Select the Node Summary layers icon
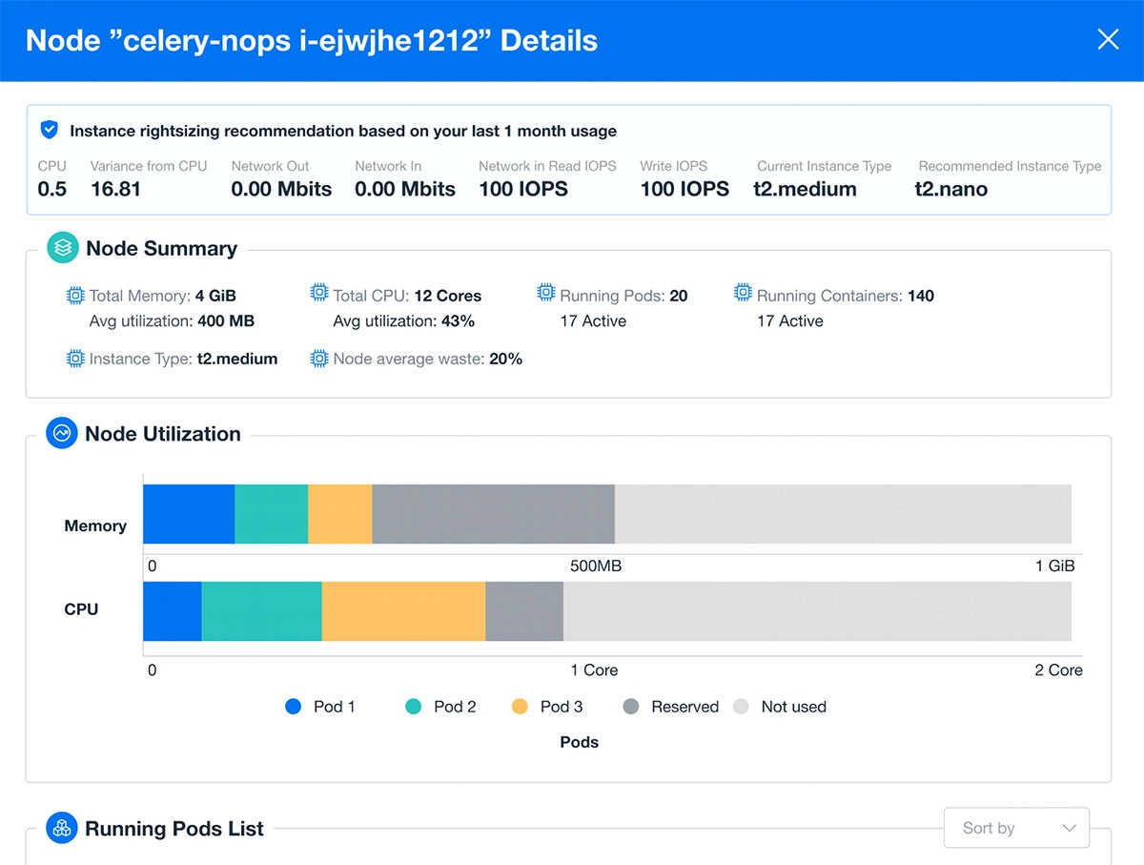Screen dimensions: 1144x865 (61, 247)
